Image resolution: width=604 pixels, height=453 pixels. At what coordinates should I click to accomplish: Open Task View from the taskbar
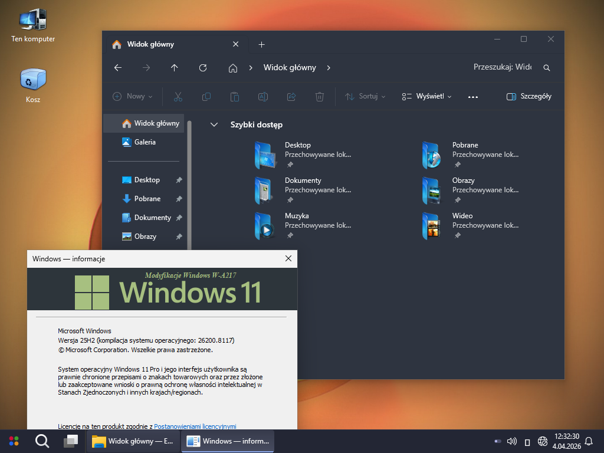(71, 441)
